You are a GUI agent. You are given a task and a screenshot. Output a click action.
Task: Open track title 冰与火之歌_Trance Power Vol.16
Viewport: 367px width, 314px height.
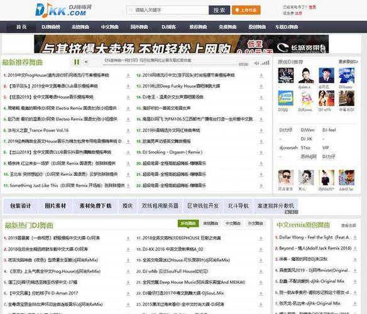[x=38, y=131]
